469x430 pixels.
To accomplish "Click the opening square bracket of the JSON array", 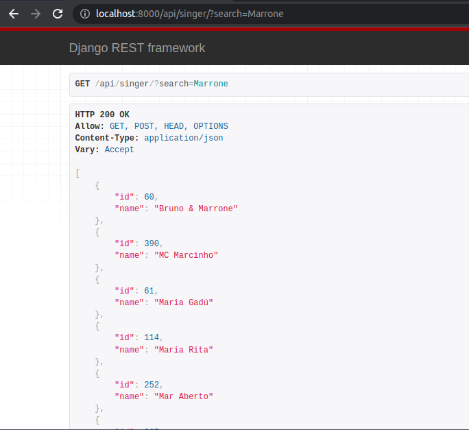I will [77, 174].
